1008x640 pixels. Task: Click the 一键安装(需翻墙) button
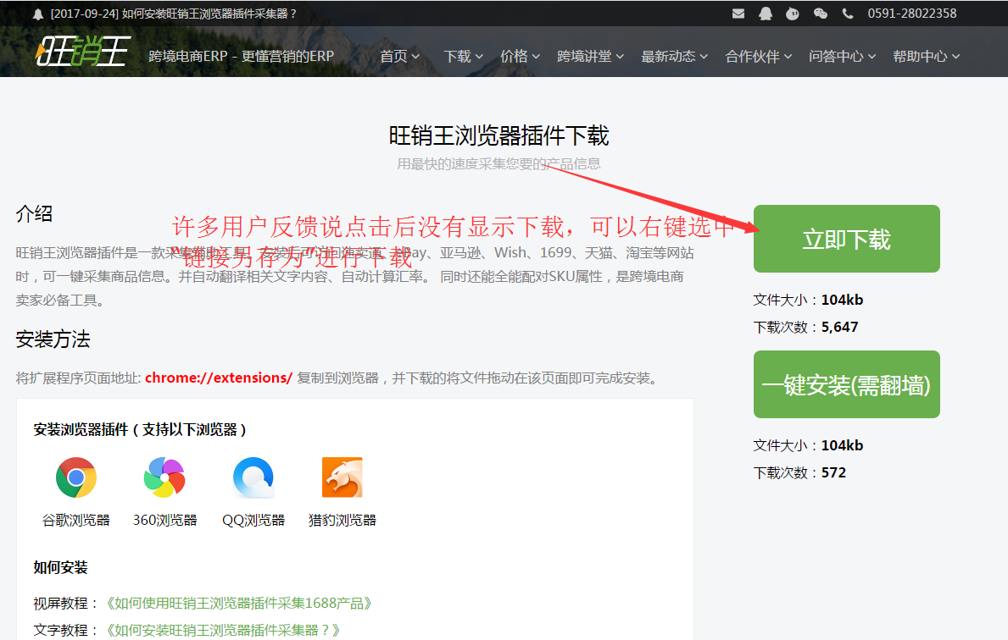tap(847, 384)
